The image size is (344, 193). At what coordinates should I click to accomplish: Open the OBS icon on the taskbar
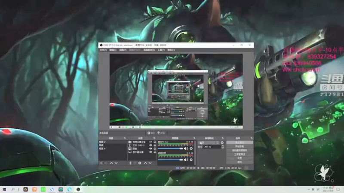click(78, 190)
